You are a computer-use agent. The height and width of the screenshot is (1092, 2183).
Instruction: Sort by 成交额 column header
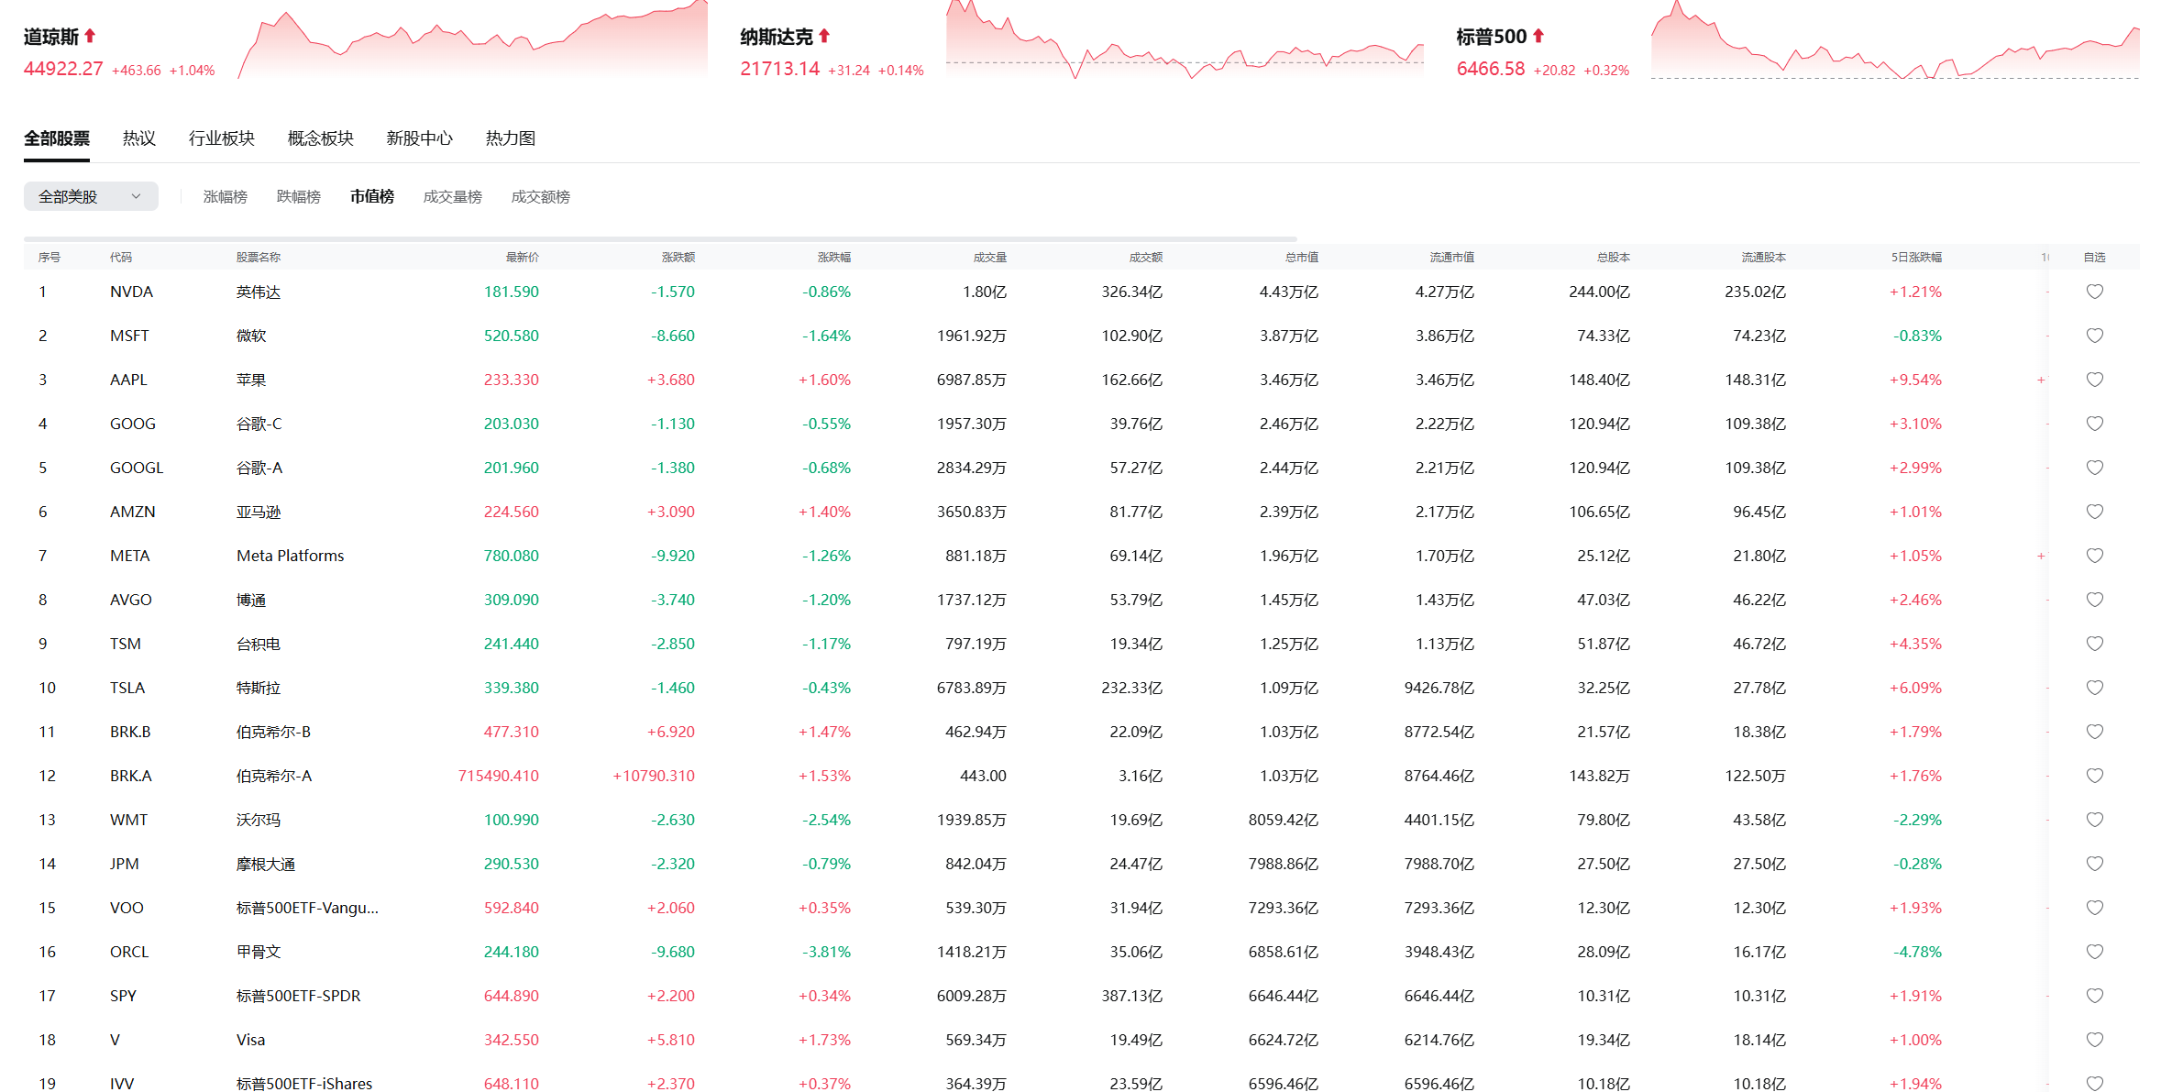pos(1146,258)
